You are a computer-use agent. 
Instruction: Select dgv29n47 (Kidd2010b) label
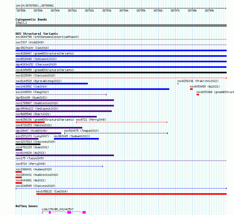click(32, 131)
